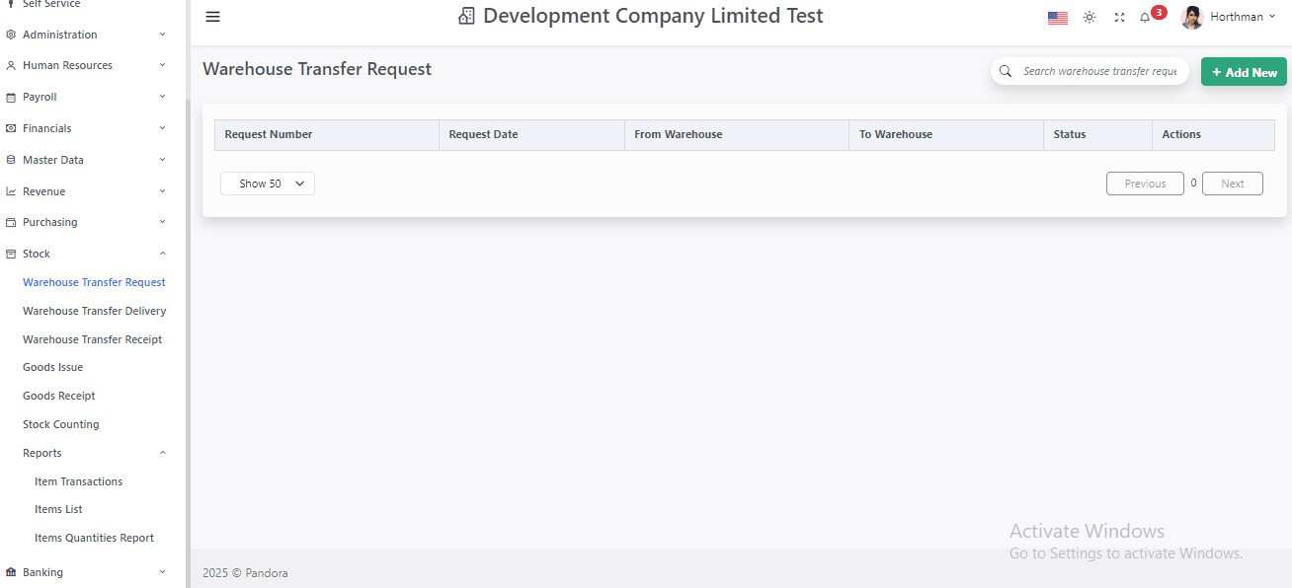This screenshot has width=1292, height=588.
Task: Click the search magnifier icon
Action: (1006, 71)
